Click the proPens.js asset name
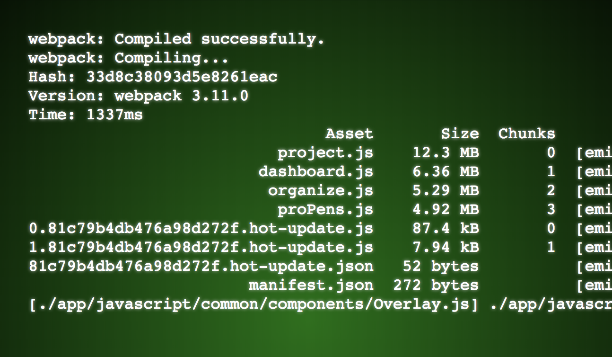Screen dimensions: 612x357 coord(325,209)
